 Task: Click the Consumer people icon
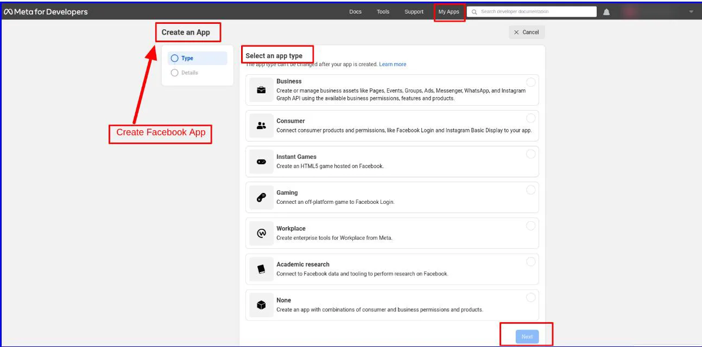coord(261,126)
